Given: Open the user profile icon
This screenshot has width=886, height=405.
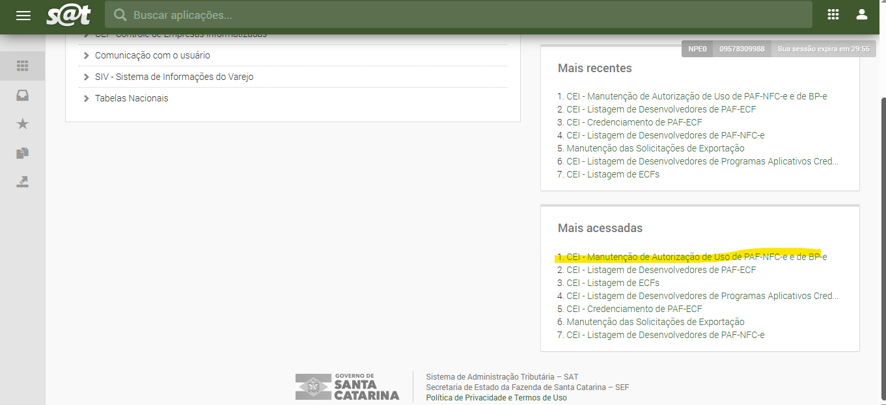Looking at the screenshot, I should click(x=862, y=15).
